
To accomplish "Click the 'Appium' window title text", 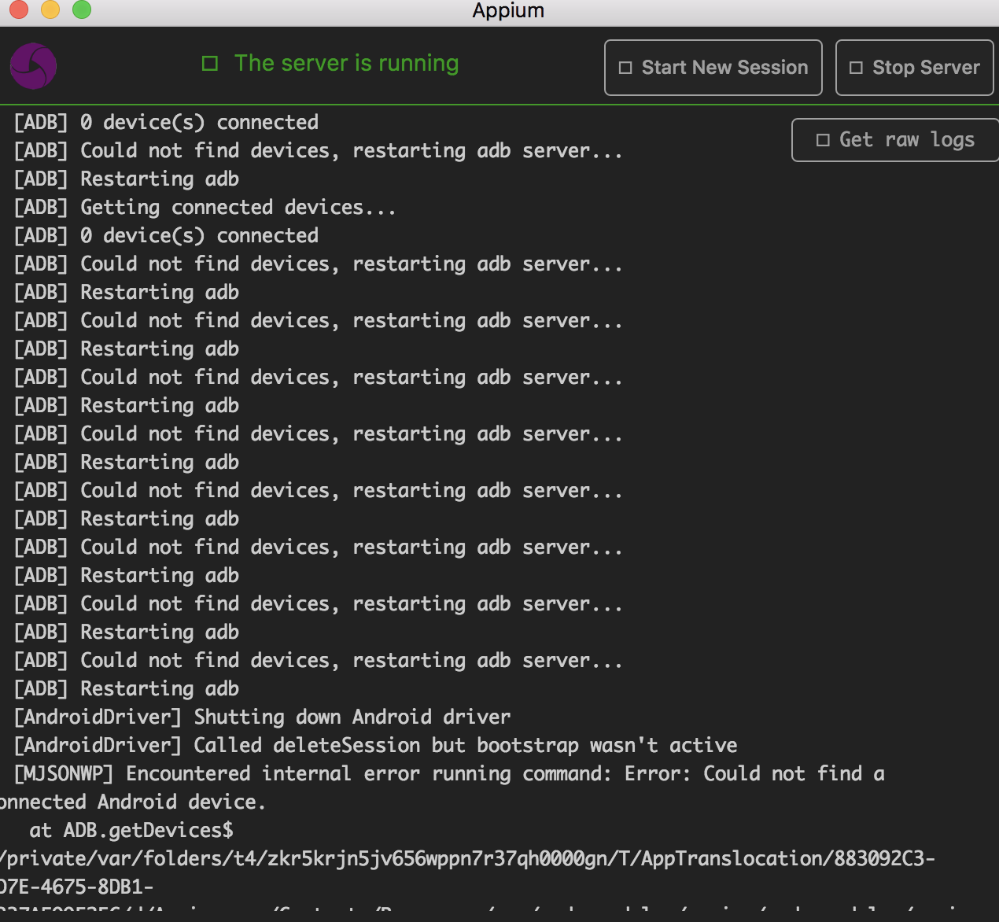I will (508, 11).
